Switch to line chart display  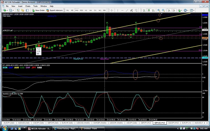click(153, 10)
